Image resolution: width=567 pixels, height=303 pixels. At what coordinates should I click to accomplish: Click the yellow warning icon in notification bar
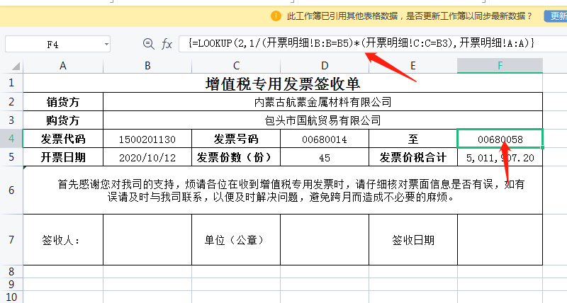pyautogui.click(x=276, y=16)
